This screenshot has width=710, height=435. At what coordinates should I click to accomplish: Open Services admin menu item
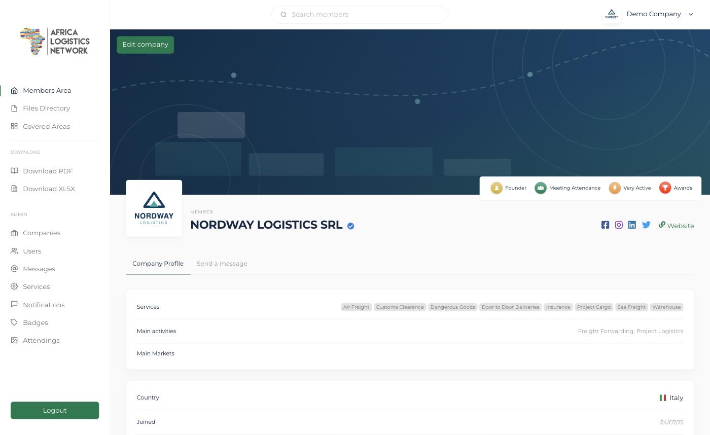36,286
